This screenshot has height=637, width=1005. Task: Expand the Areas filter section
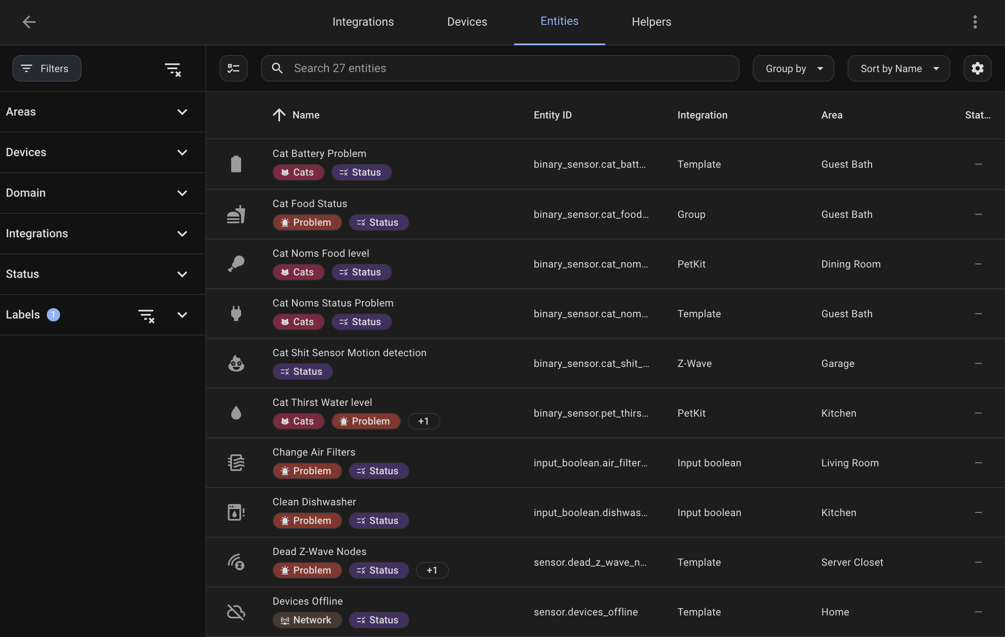coord(182,112)
